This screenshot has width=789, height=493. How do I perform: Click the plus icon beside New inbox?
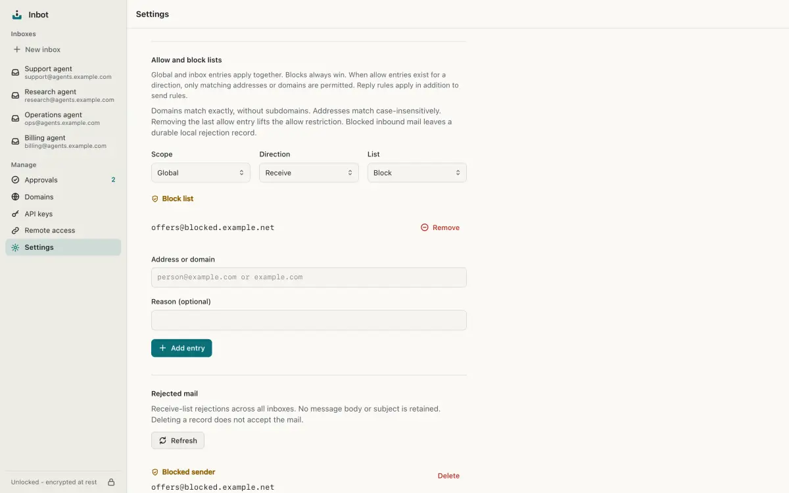(x=16, y=49)
